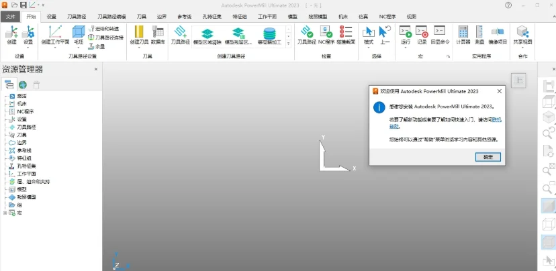The width and height of the screenshot is (556, 271).
Task: Click the 镜像项目 mirror project icon
Action: click(498, 32)
